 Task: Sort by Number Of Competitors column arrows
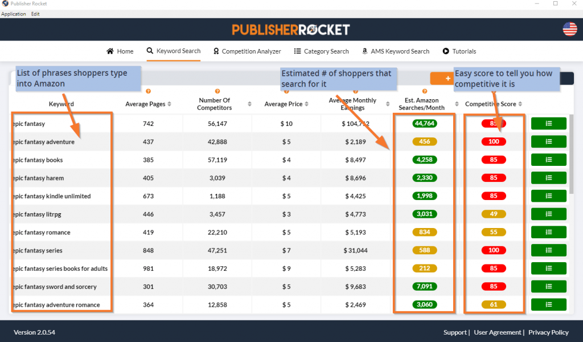[x=249, y=104]
